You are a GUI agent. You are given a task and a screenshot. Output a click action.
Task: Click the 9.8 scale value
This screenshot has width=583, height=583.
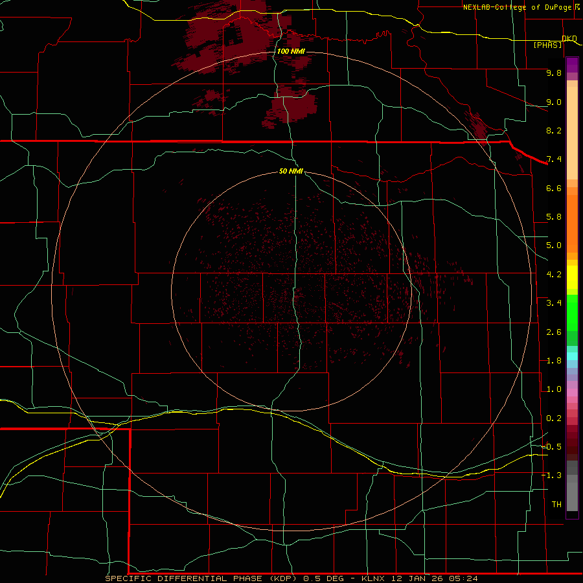(x=554, y=73)
